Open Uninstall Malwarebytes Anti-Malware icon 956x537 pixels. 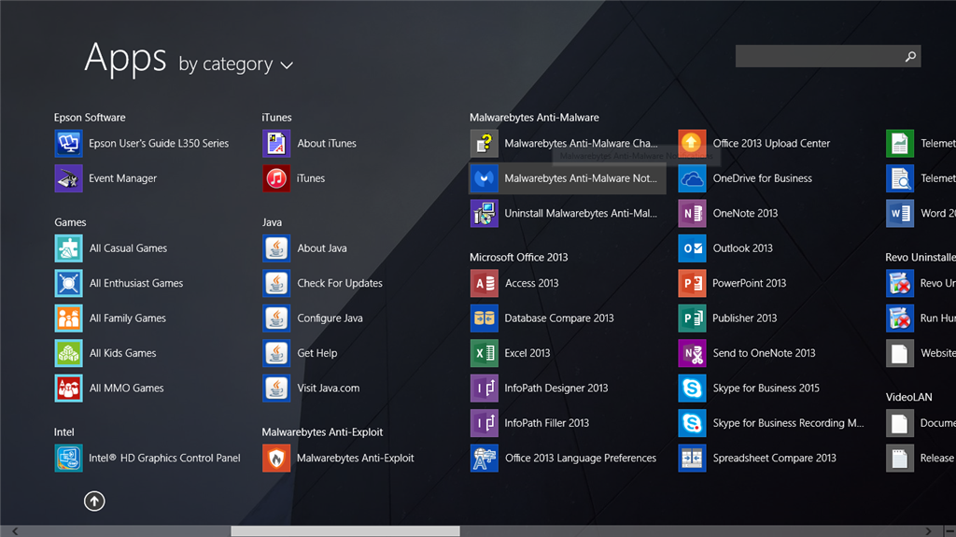click(x=485, y=214)
